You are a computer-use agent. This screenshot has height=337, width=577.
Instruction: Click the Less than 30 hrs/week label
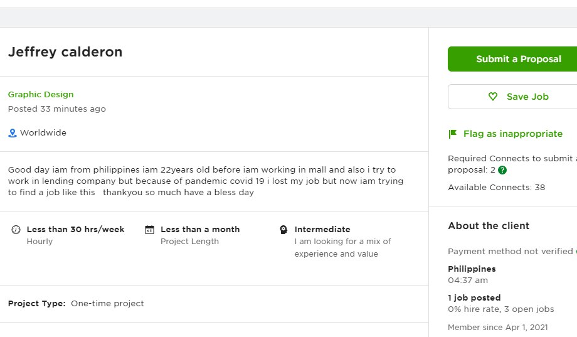click(75, 229)
